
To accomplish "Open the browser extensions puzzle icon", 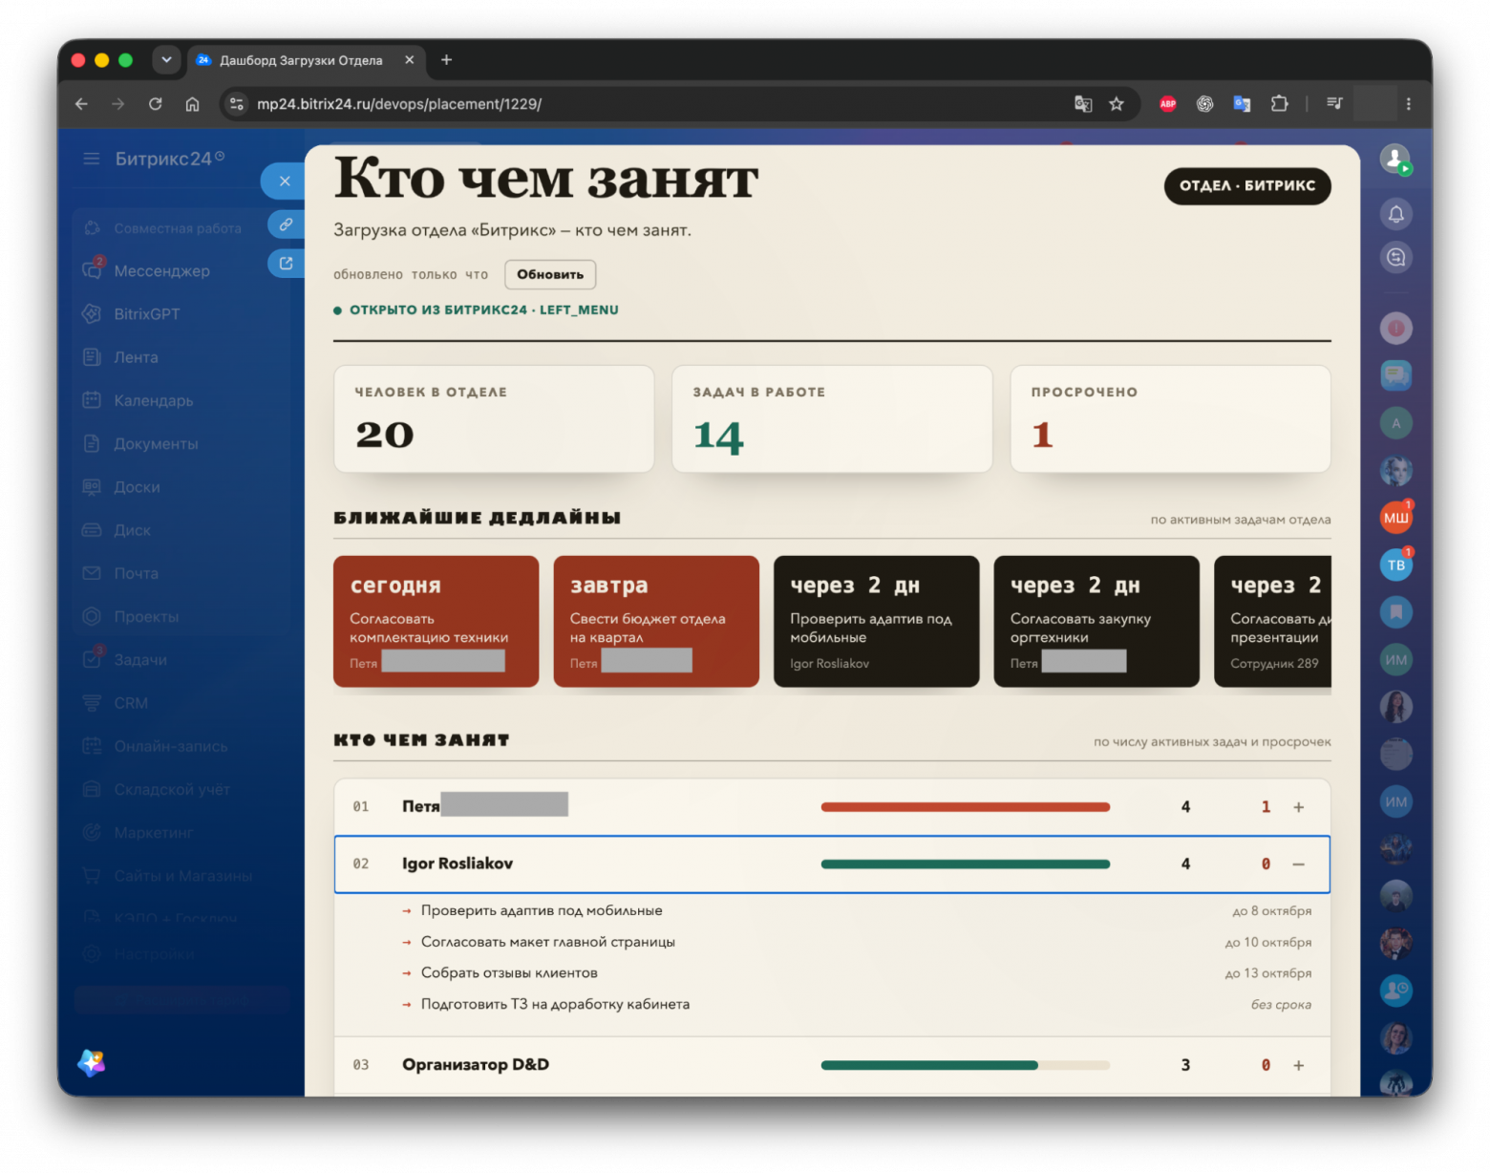I will [x=1279, y=104].
